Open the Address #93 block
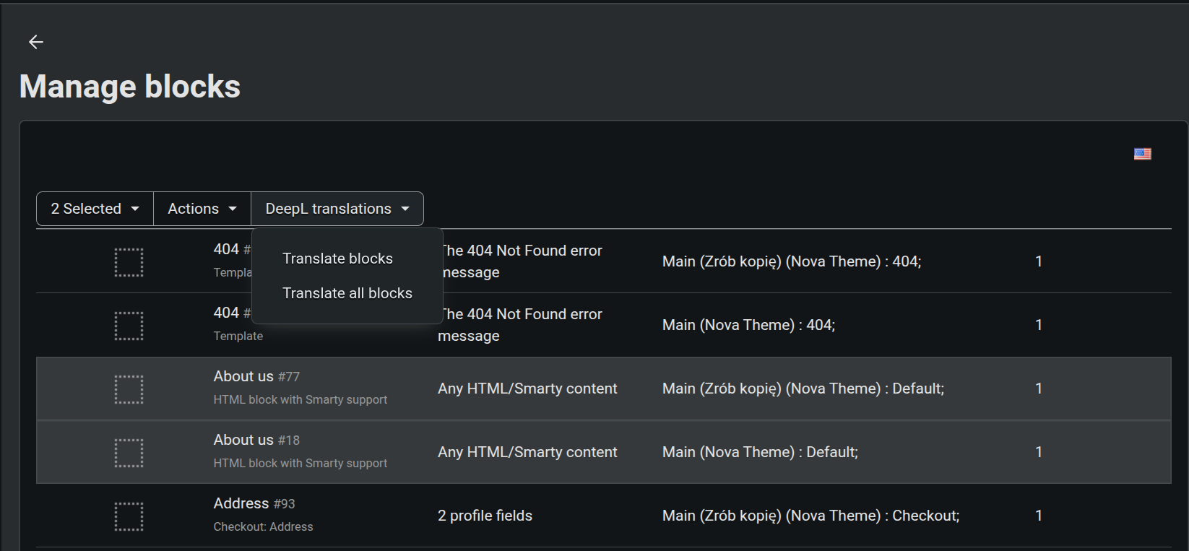The image size is (1189, 551). click(241, 503)
